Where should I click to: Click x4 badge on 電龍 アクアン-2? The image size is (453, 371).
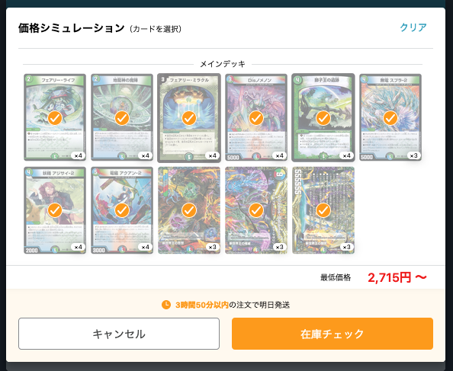[146, 248]
